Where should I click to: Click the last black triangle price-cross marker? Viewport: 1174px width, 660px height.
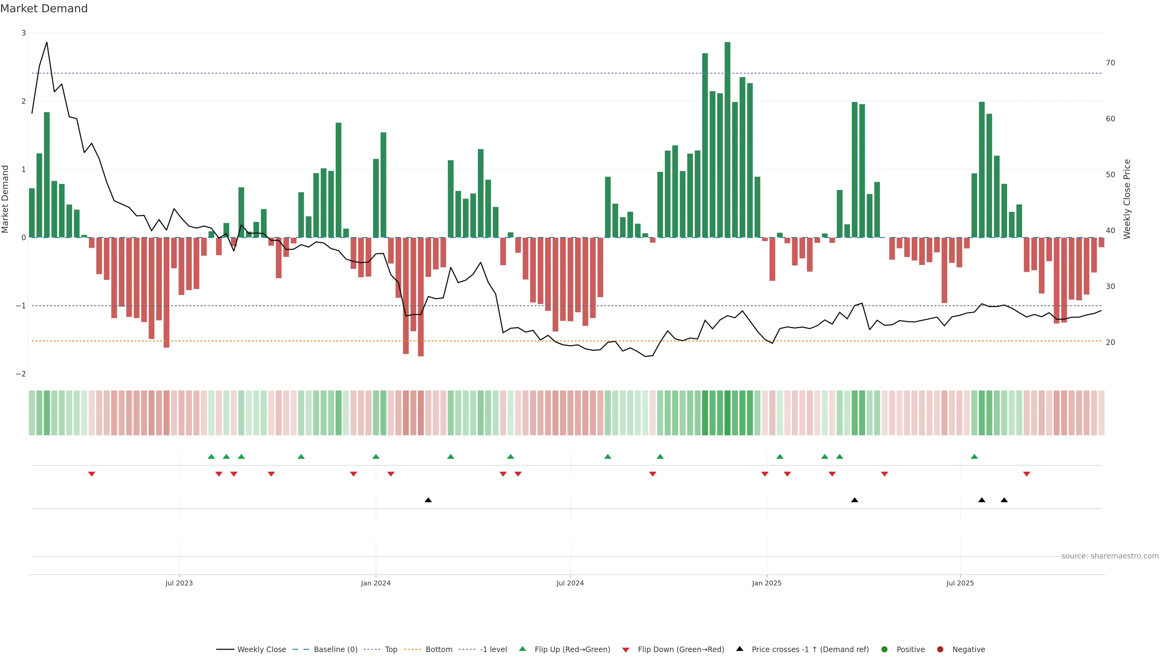click(1004, 500)
